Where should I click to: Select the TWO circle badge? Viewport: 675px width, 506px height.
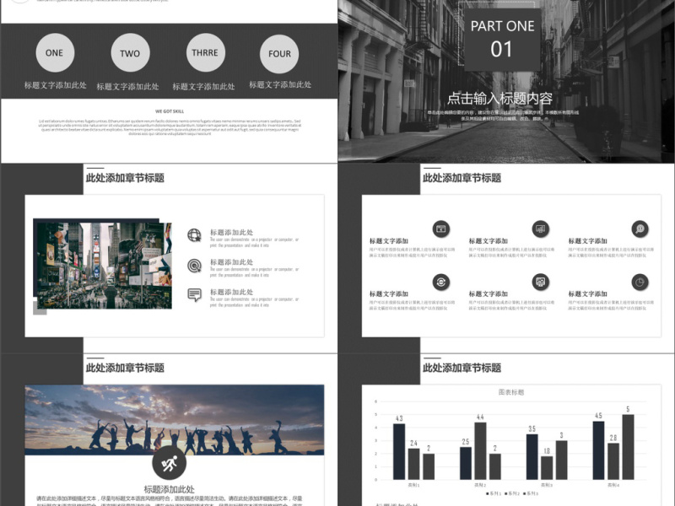pos(130,52)
